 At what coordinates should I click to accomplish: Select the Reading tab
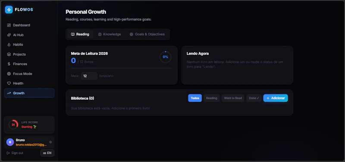pos(80,34)
